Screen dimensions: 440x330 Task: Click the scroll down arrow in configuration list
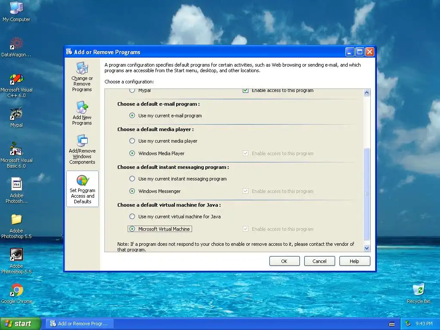(367, 248)
